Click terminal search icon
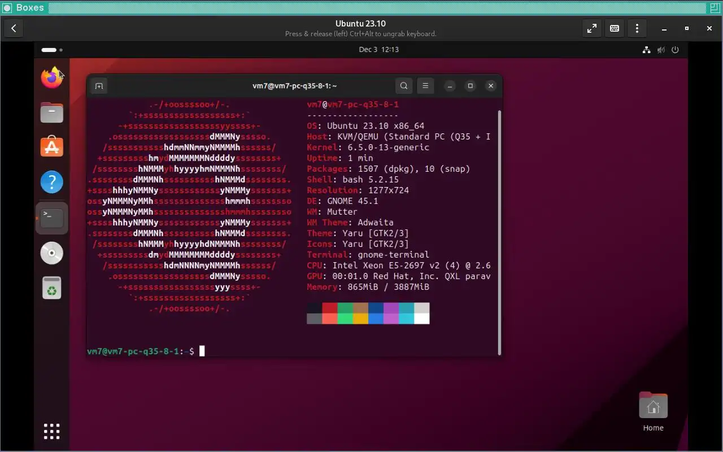The width and height of the screenshot is (723, 452). (404, 86)
